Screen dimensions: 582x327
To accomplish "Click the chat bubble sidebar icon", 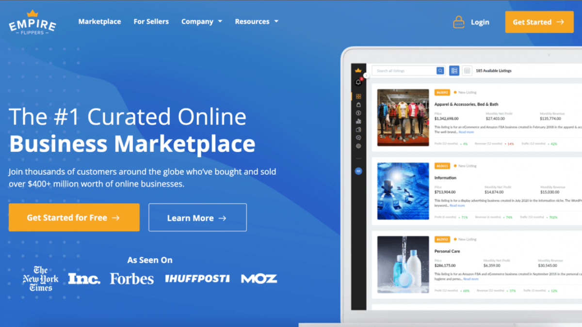I will click(x=358, y=138).
